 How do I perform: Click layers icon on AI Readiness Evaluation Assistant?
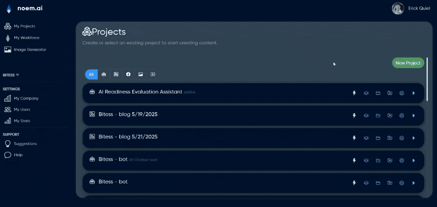[x=366, y=93]
